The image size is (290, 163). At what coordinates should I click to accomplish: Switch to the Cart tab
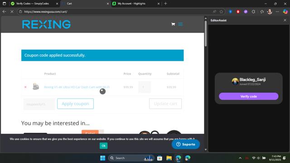tap(85, 4)
